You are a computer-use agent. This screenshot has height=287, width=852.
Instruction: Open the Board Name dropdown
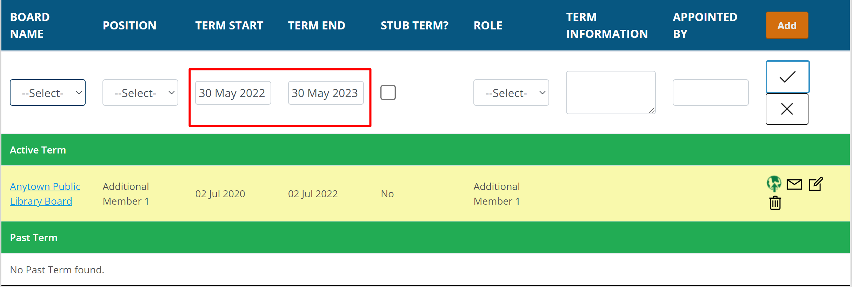tap(48, 93)
